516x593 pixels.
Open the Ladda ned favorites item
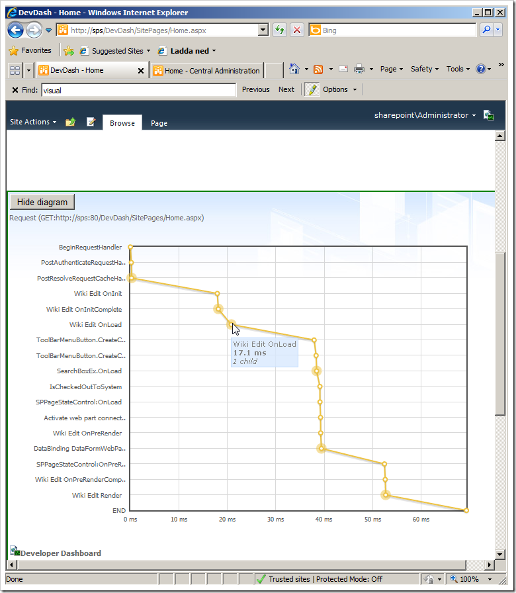point(187,51)
